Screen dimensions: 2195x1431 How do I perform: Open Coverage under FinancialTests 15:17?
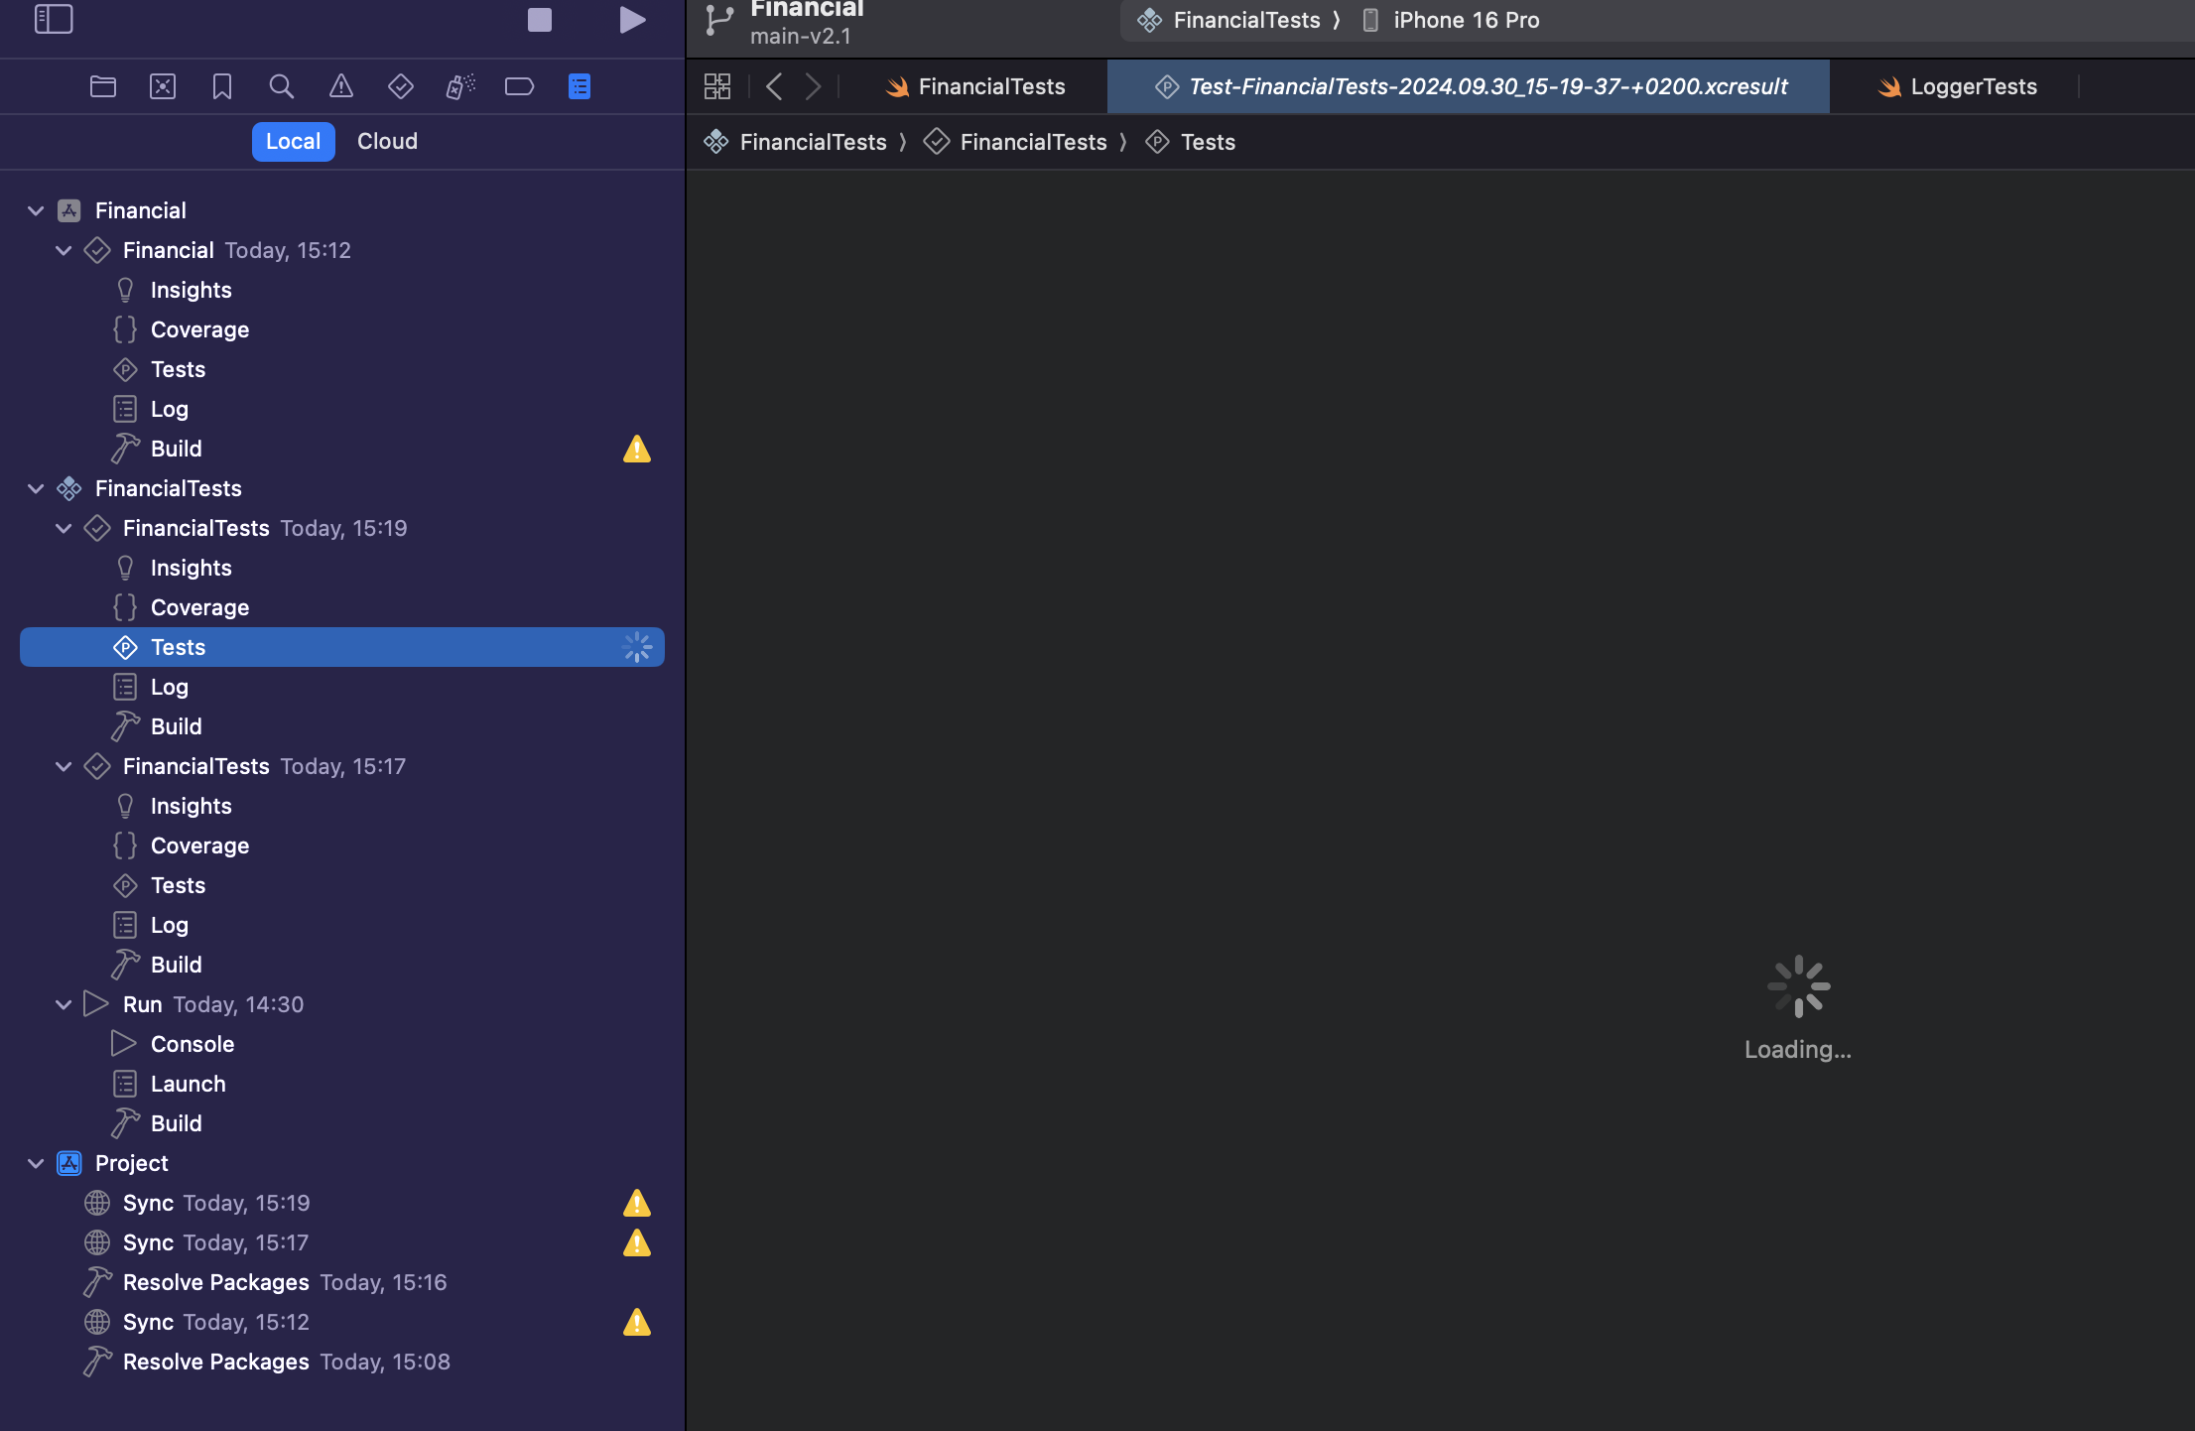[342, 846]
